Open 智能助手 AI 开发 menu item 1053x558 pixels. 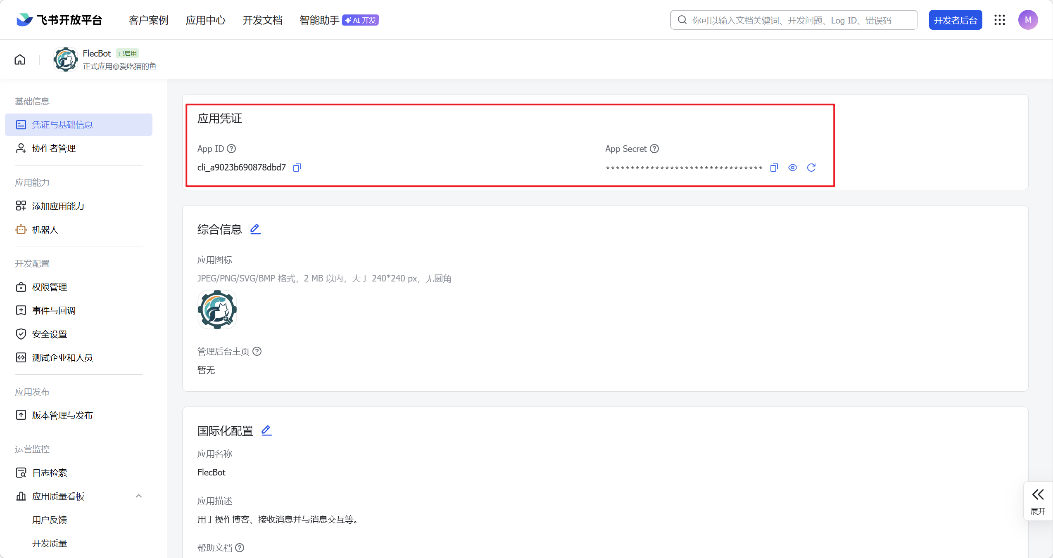coord(339,20)
